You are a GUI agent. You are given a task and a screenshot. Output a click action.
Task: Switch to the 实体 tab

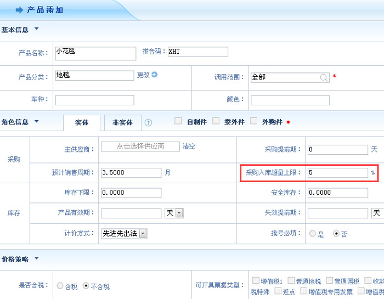pyautogui.click(x=81, y=122)
